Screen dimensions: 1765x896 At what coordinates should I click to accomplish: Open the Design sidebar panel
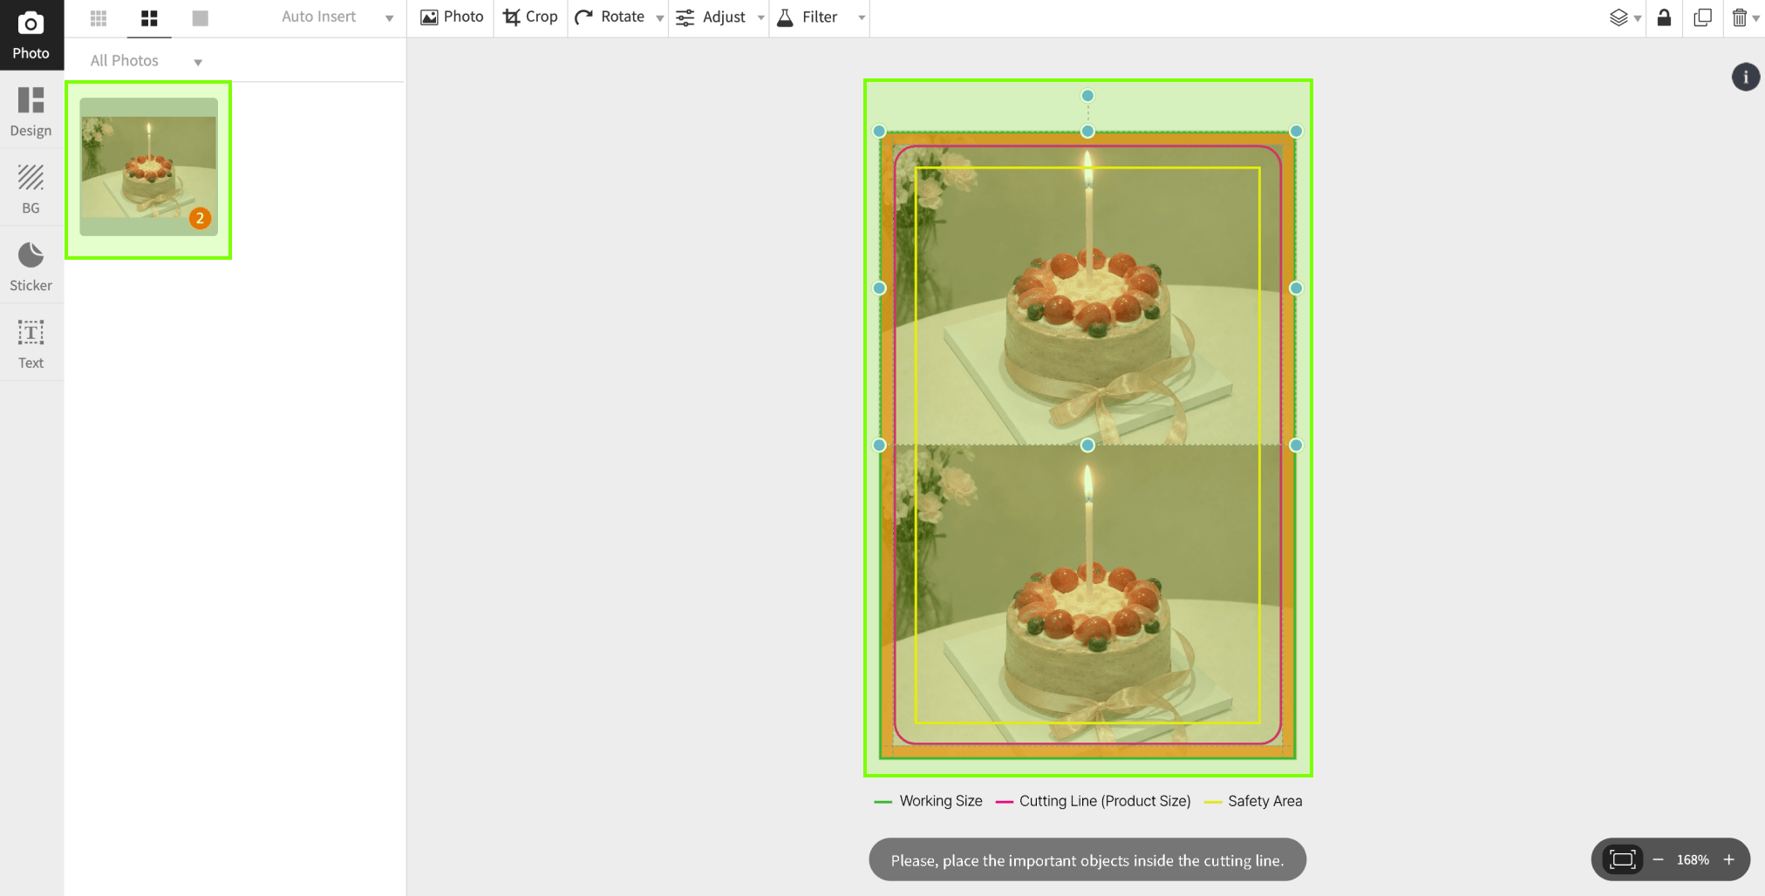click(x=31, y=112)
